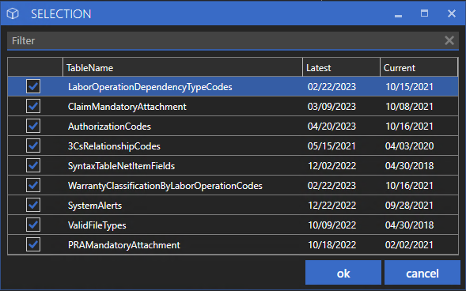This screenshot has height=291, width=466.
Task: Toggle SyntaxTableNetItemFields checkbox
Action: [x=33, y=165]
